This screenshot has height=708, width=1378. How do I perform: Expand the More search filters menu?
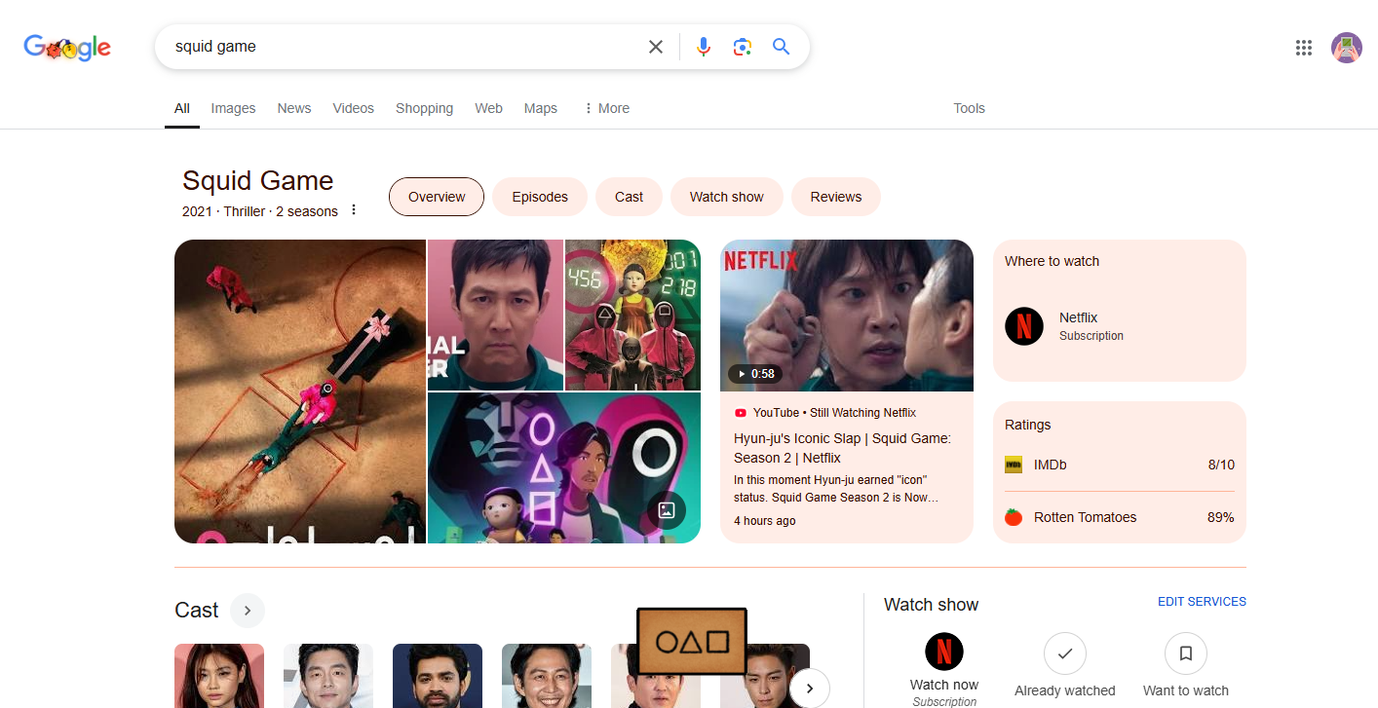606,108
